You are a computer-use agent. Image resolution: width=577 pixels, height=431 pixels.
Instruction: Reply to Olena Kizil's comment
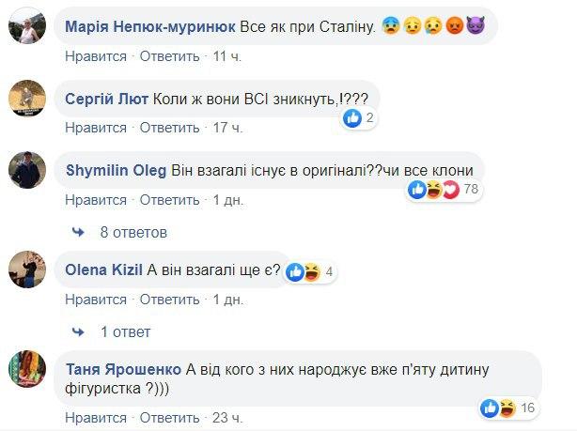tap(169, 300)
